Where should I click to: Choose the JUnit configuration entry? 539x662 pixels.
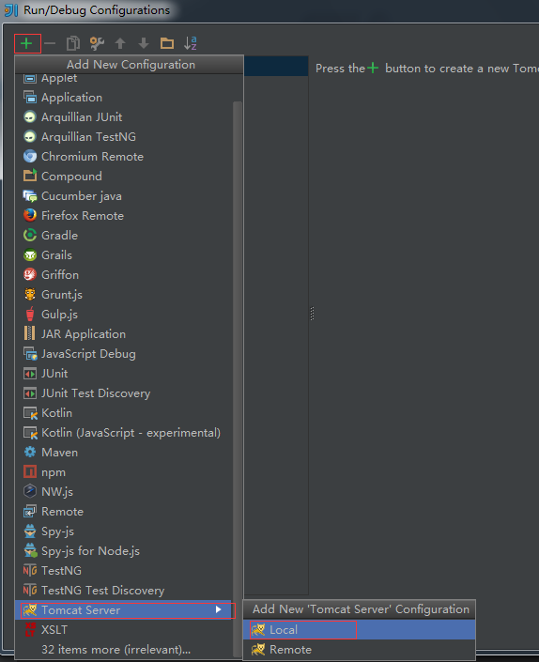pos(123,373)
